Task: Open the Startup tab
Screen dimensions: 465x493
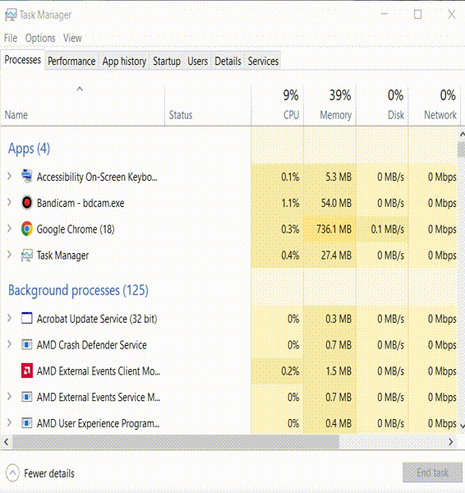Action: 167,61
